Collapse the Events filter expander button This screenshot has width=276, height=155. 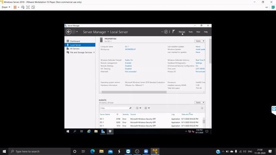click(202, 108)
